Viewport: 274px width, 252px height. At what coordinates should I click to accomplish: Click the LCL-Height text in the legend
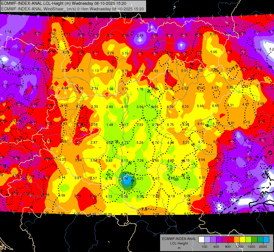(x=179, y=243)
